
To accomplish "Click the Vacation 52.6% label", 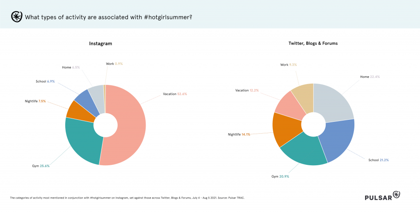I will [x=175, y=94].
